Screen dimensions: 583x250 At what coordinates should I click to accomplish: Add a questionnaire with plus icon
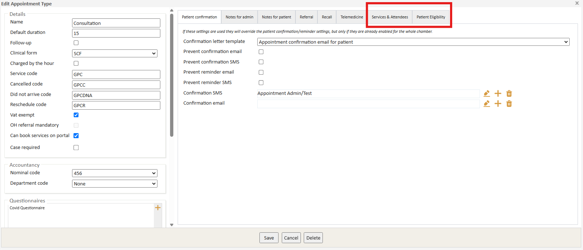(x=158, y=208)
